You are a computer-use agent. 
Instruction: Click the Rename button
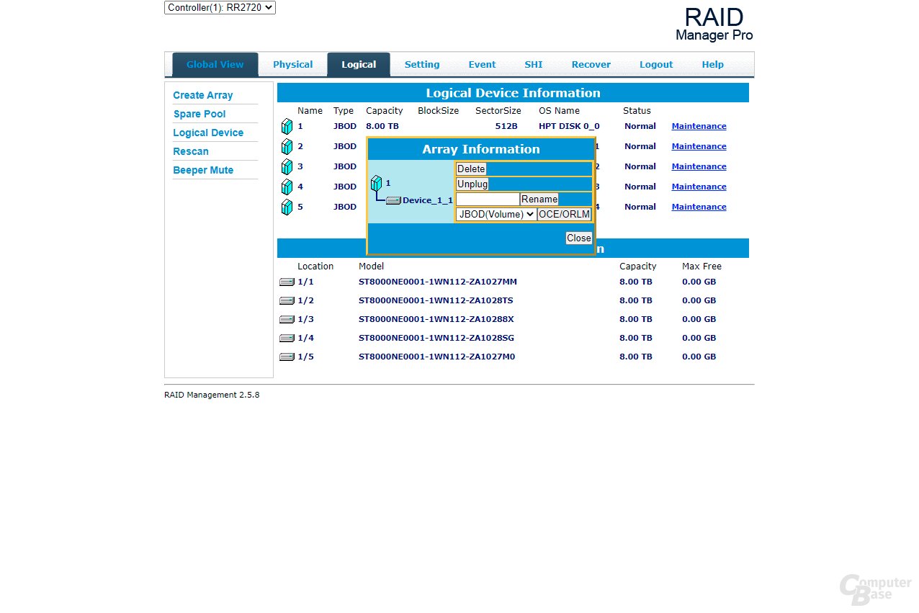pos(539,199)
